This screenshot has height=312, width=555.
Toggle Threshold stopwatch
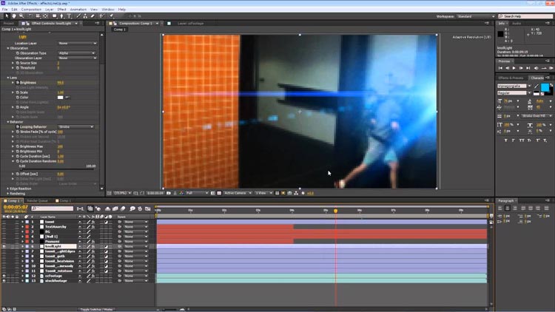[17, 68]
